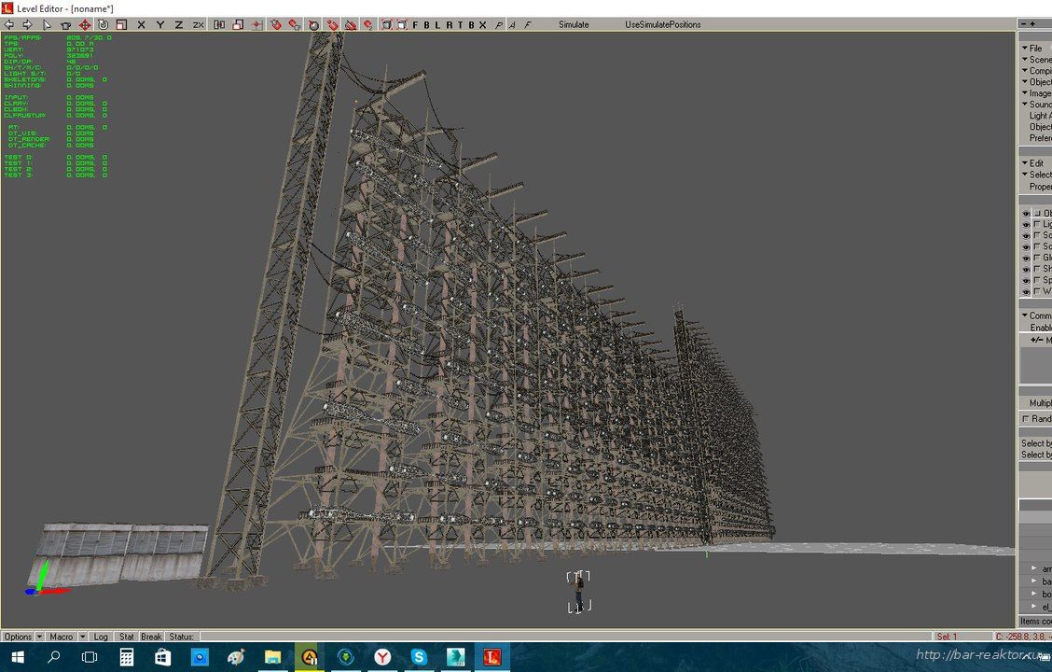Open Skype from the Windows taskbar

pyautogui.click(x=419, y=657)
